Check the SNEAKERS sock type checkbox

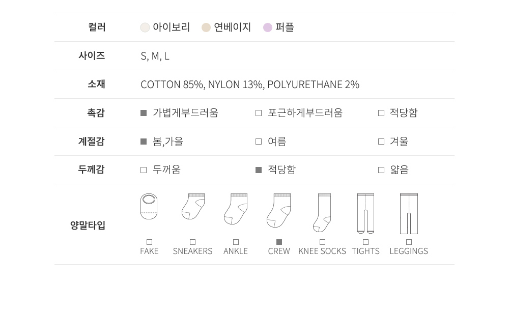[192, 242]
